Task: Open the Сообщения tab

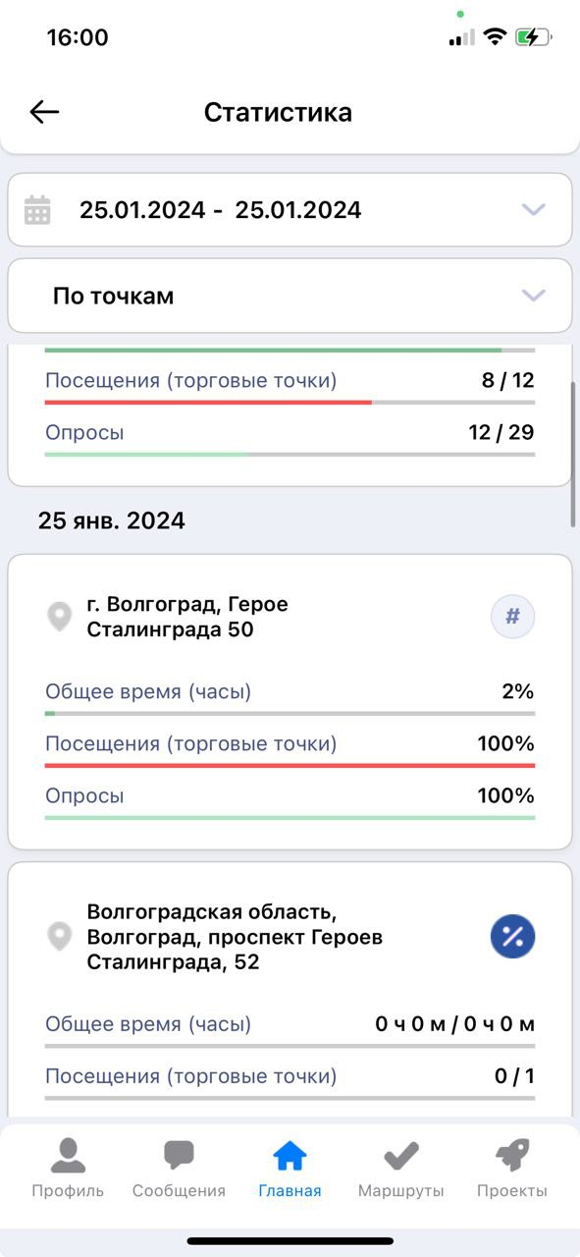Action: tap(179, 1169)
